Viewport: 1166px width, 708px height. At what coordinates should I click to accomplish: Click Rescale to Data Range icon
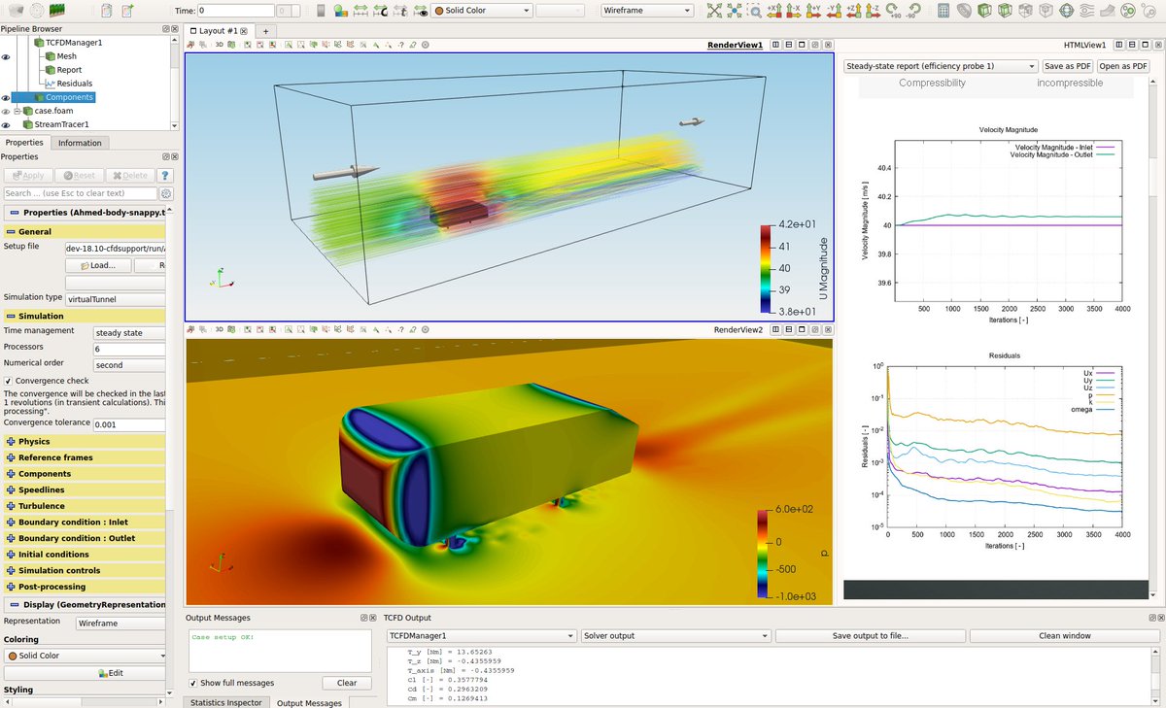click(360, 11)
